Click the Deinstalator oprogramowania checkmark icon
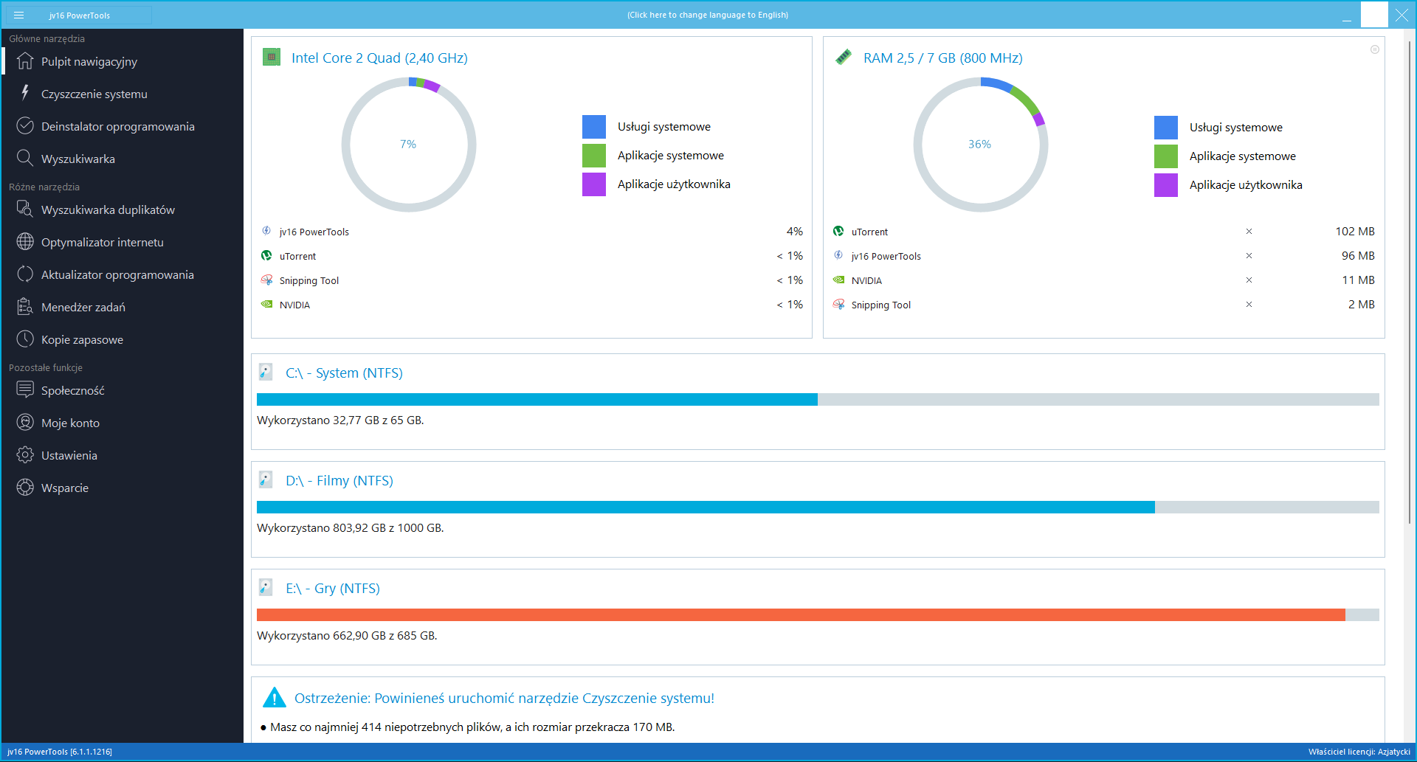This screenshot has height=762, width=1417. coord(25,125)
